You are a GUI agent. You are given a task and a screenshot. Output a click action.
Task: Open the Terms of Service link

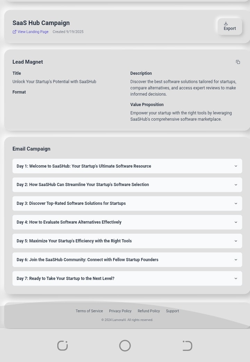coord(89,311)
